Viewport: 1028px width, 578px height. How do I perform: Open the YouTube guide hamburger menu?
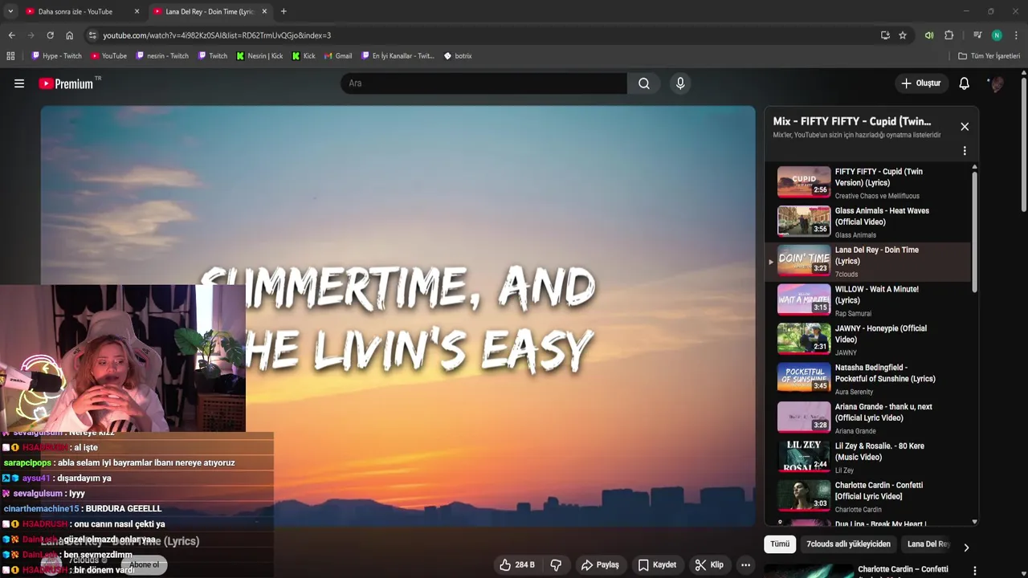tap(19, 83)
